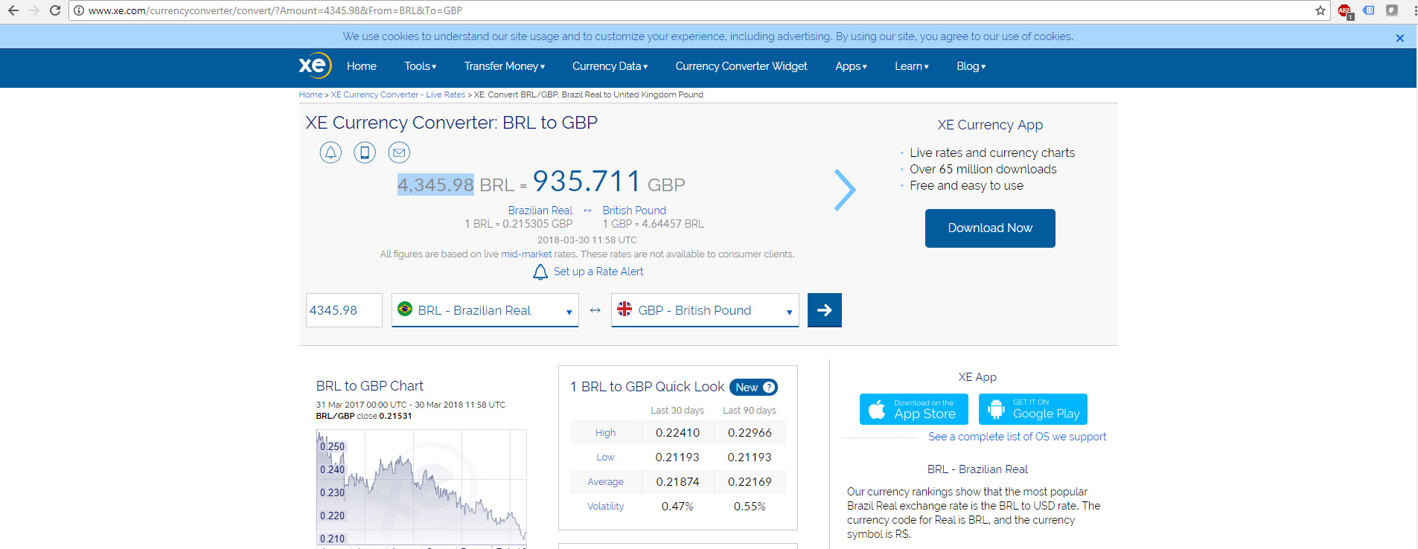Click the Quick Look help question mark
The height and width of the screenshot is (549, 1418).
tap(769, 387)
